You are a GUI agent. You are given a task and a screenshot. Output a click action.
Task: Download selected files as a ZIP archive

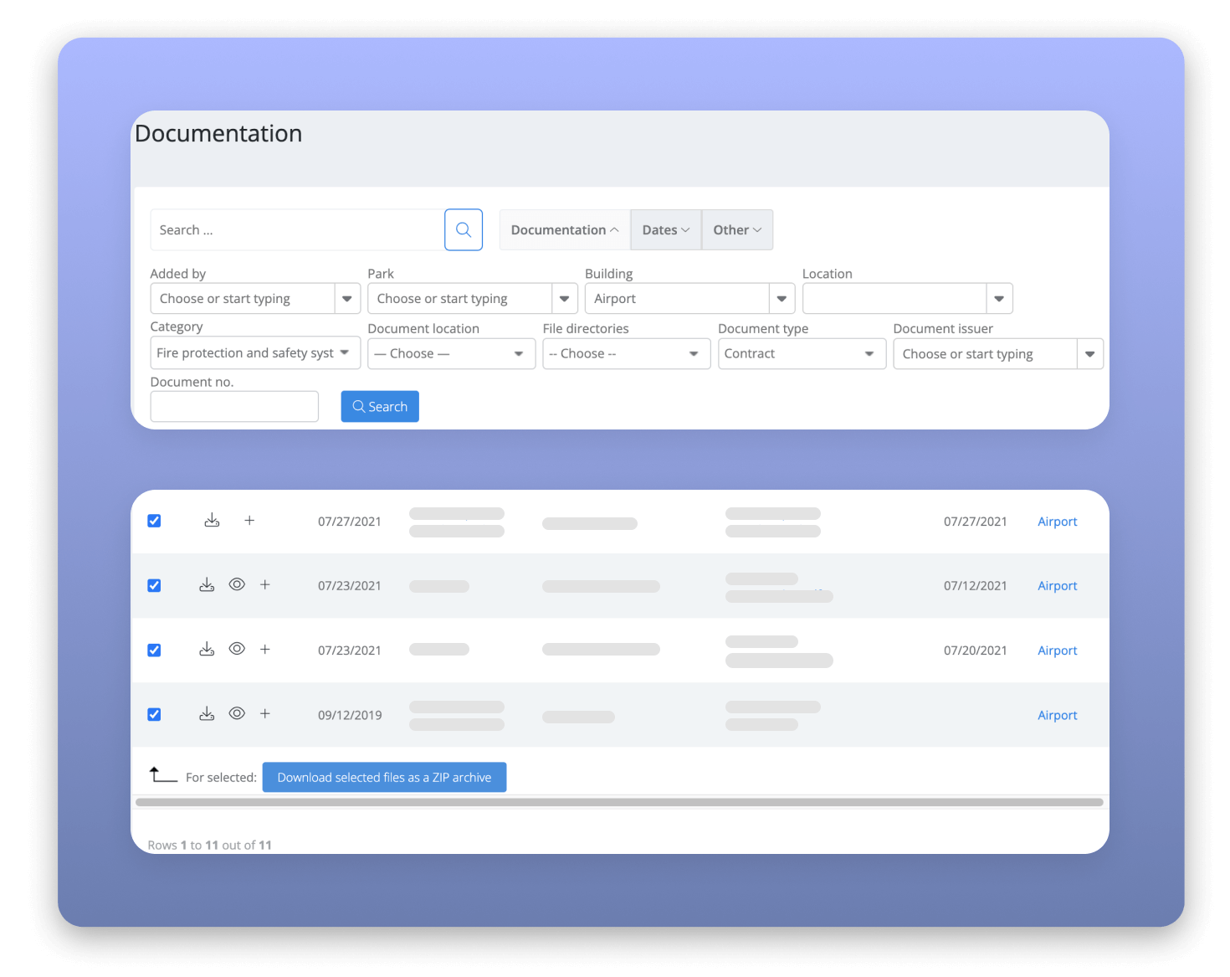click(x=384, y=778)
